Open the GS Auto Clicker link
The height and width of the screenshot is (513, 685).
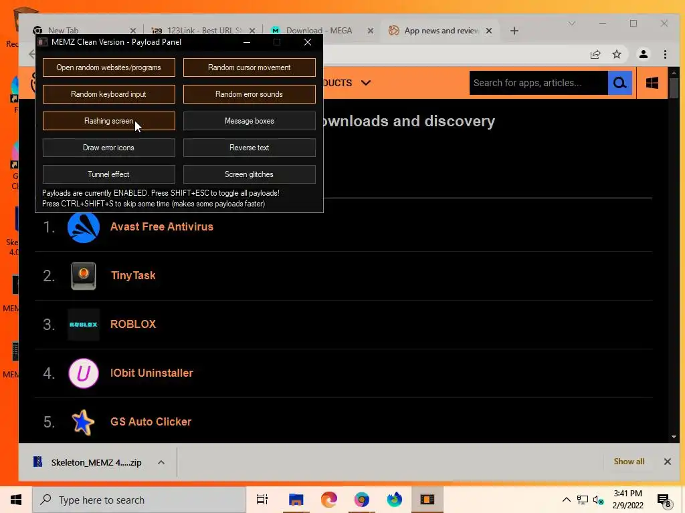[151, 422]
